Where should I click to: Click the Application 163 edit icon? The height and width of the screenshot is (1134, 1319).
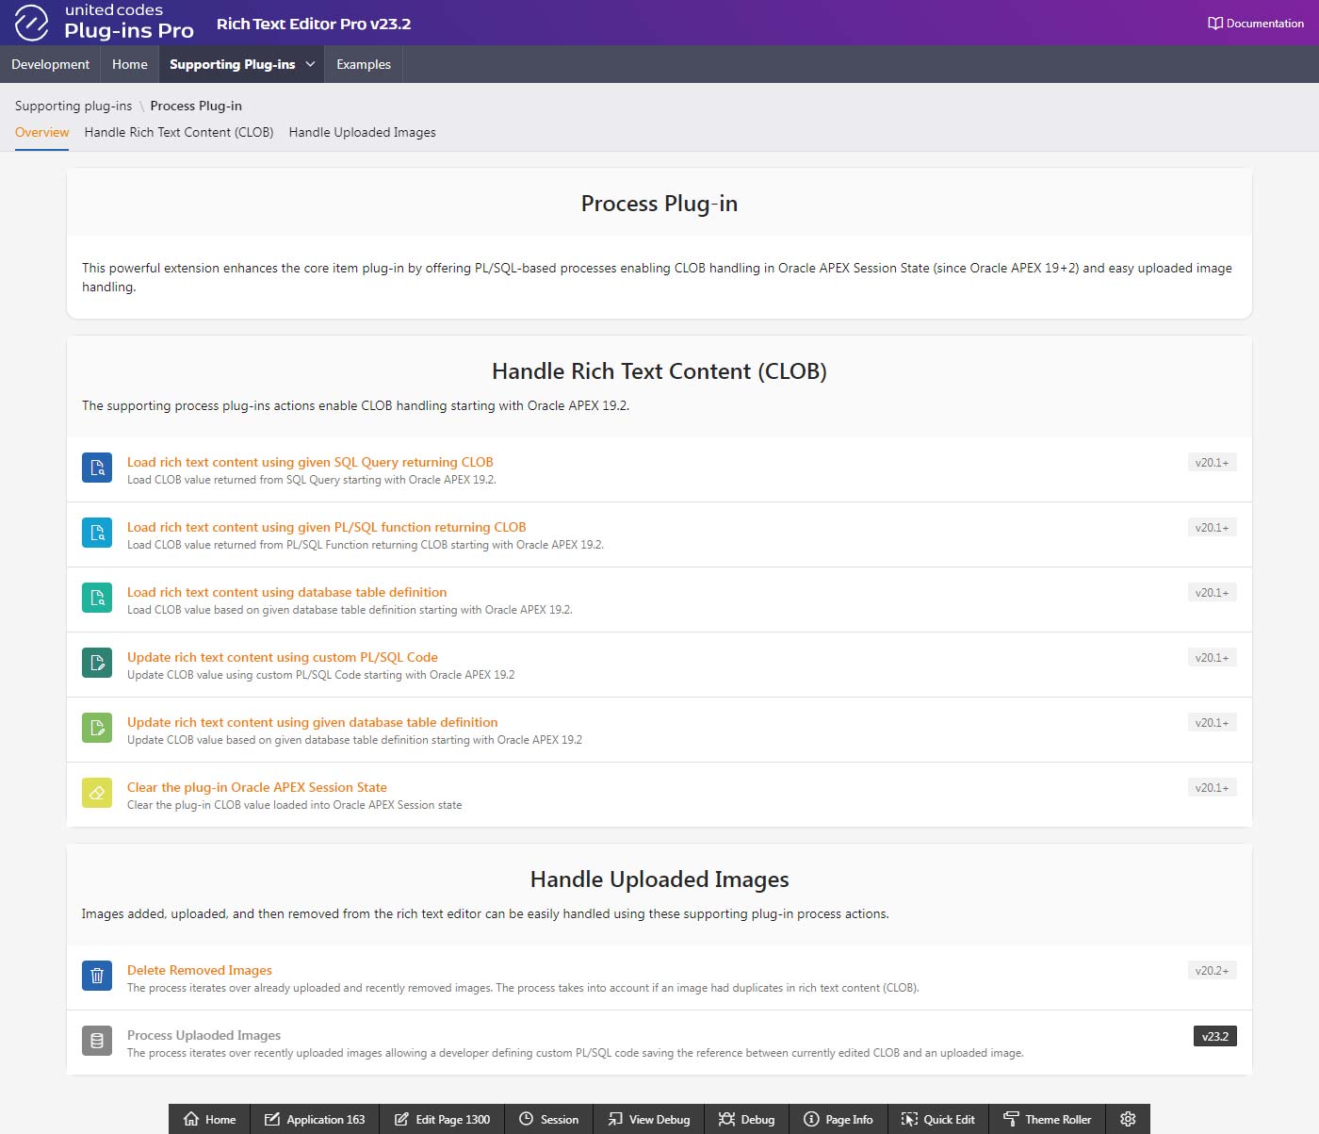pyautogui.click(x=272, y=1119)
